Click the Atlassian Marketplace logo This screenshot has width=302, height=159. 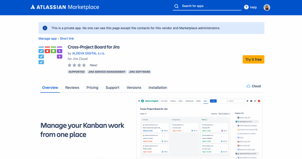coord(65,7)
